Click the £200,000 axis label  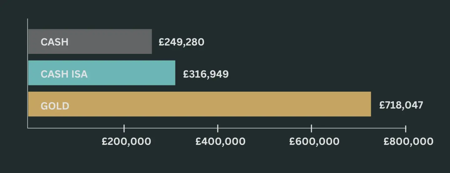[127, 141]
